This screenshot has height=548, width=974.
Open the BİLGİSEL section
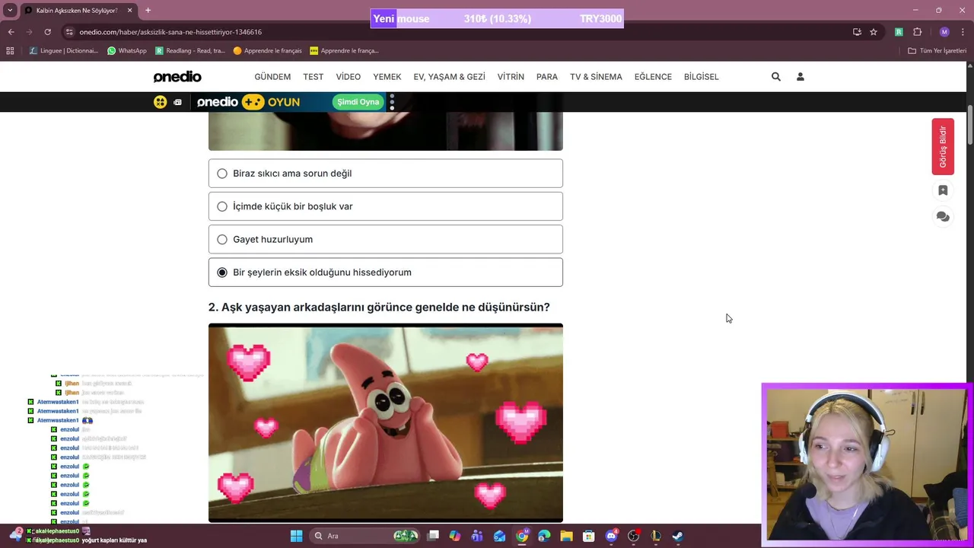click(x=702, y=77)
